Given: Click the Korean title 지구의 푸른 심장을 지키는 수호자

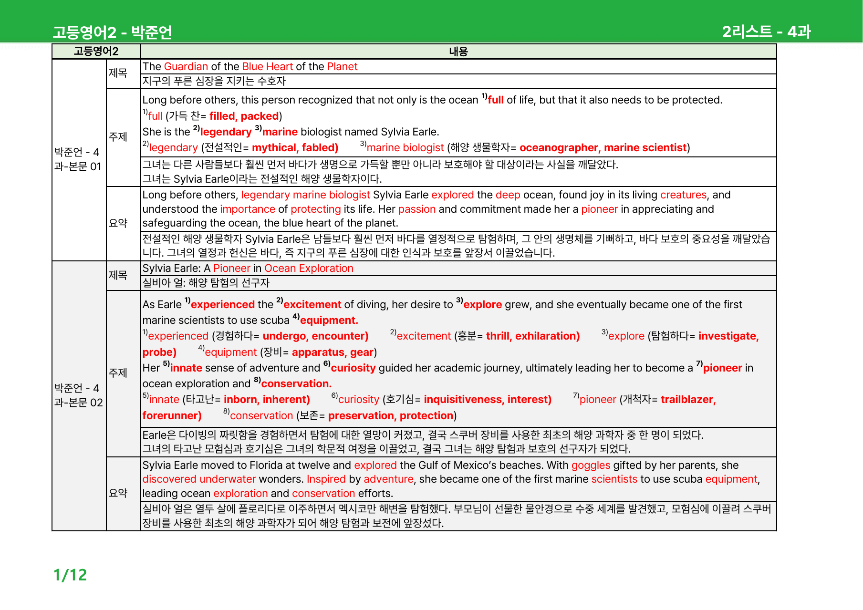Looking at the screenshot, I should click(x=214, y=81).
